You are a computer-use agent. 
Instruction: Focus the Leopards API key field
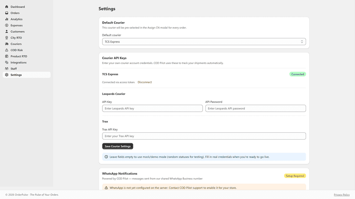click(x=152, y=108)
